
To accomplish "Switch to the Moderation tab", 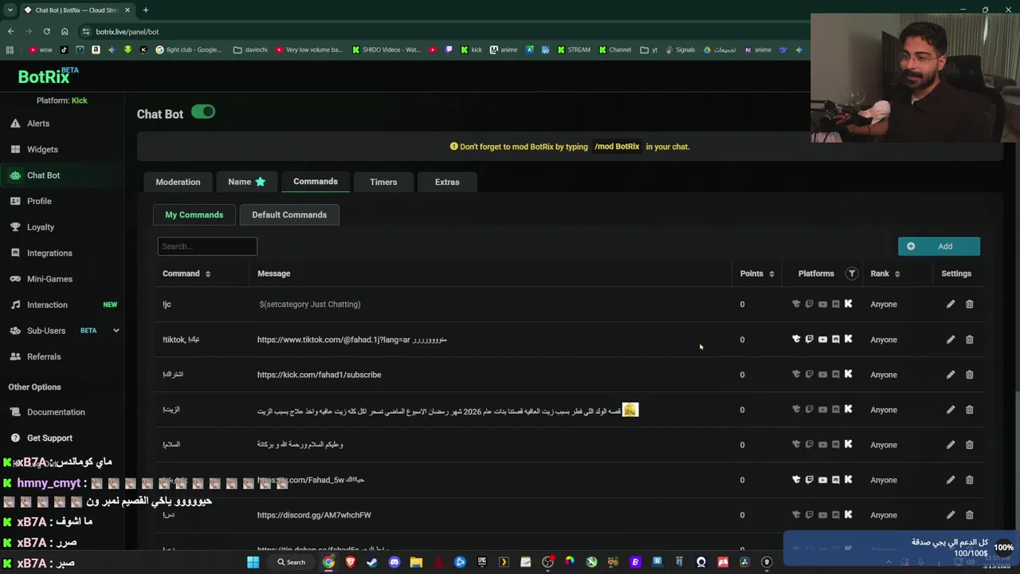I will [x=178, y=182].
